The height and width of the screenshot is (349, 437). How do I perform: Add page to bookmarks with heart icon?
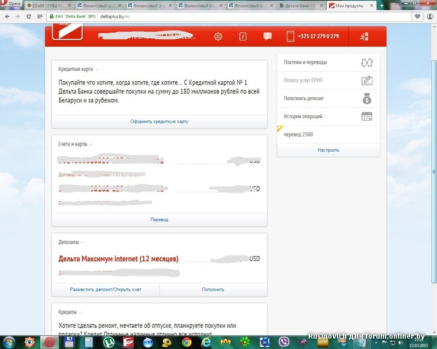[417, 16]
